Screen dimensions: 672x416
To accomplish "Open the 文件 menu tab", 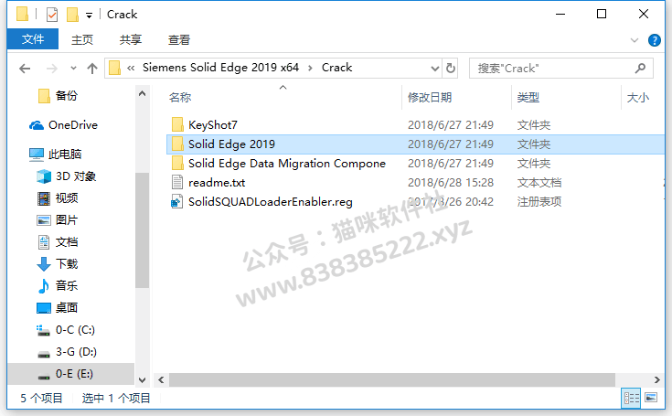I will (x=33, y=39).
